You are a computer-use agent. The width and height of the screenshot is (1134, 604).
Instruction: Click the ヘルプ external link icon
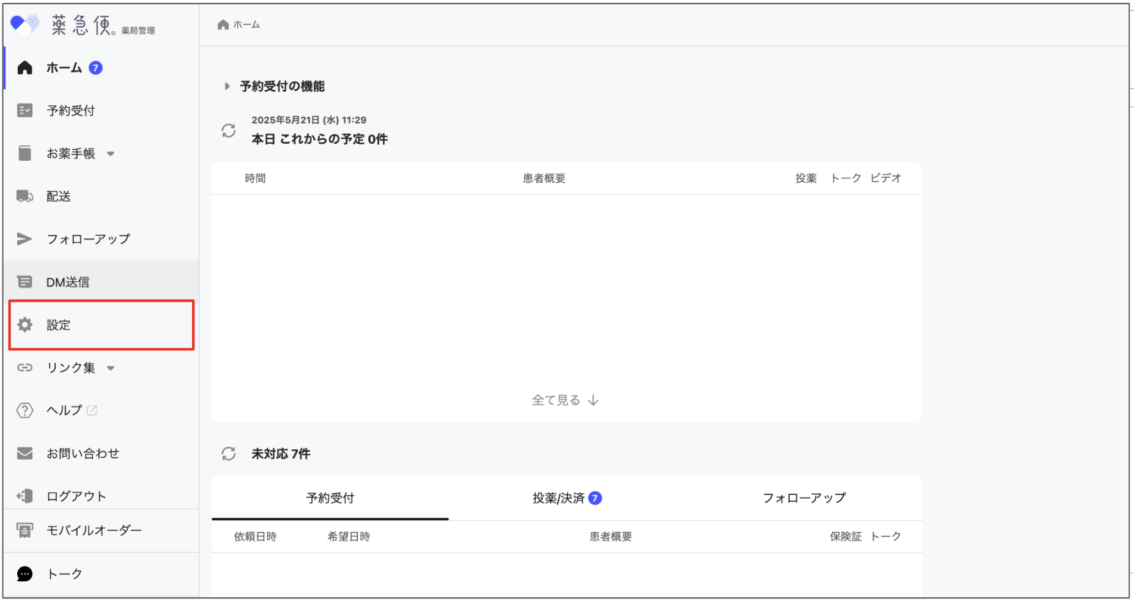92,410
